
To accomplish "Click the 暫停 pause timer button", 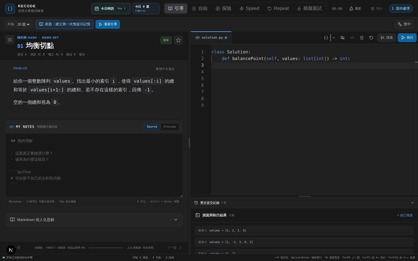I will click(x=376, y=9).
